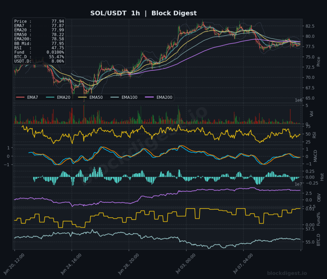
Task: Click the 75.0 price axis tick label
Action: coord(310,57)
